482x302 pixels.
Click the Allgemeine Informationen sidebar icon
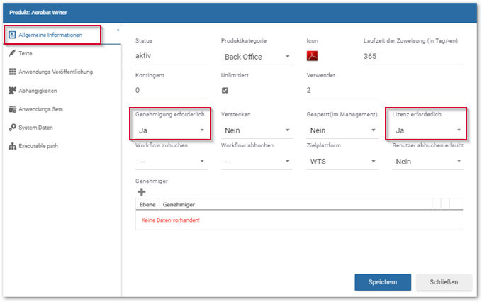click(12, 35)
